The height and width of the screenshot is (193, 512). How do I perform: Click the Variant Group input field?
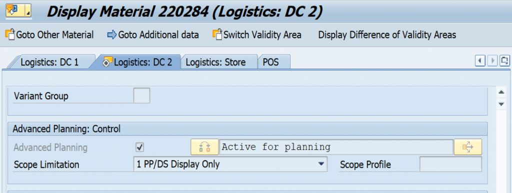tap(141, 96)
